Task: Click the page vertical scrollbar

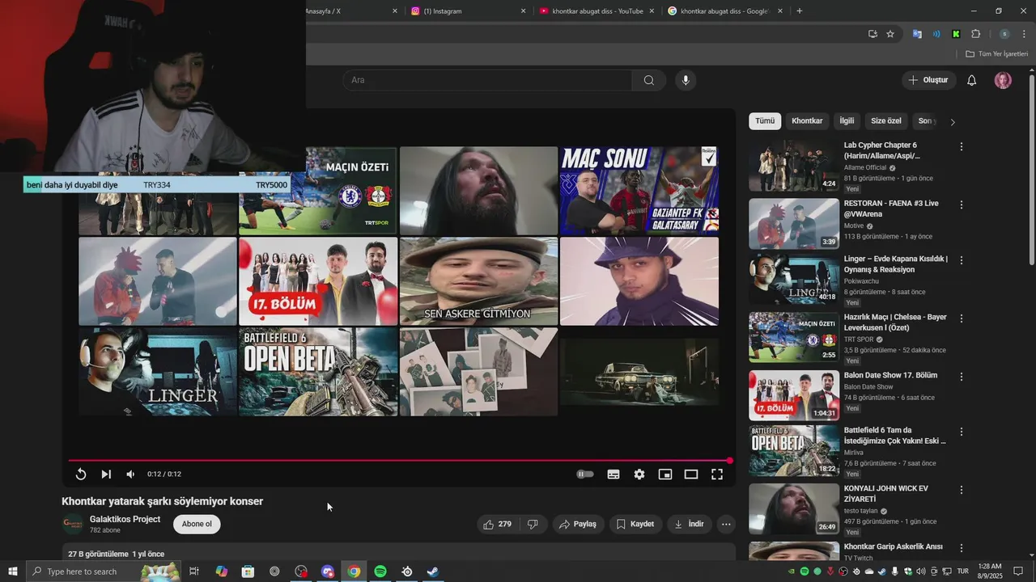Action: [1031, 170]
